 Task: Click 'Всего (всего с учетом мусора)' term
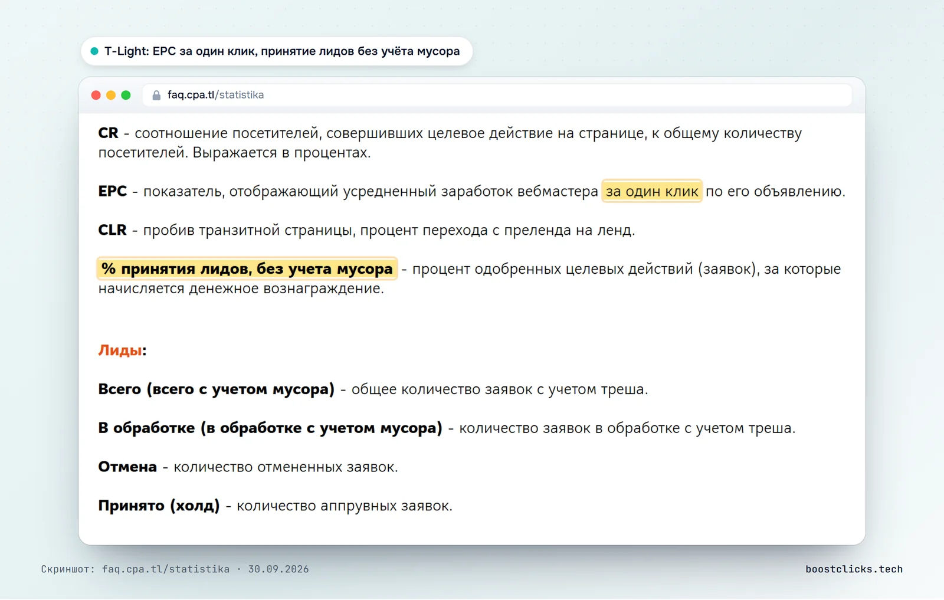point(216,389)
